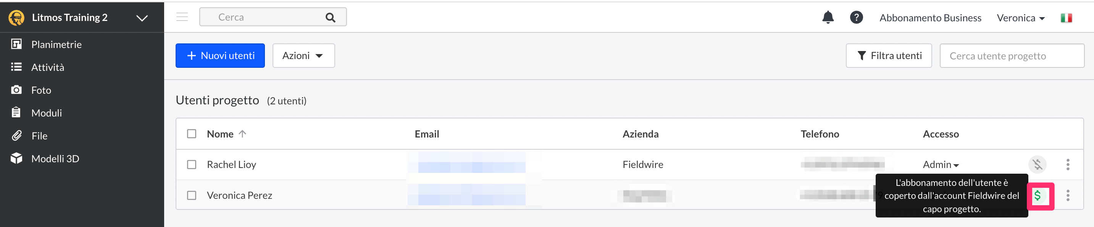The width and height of the screenshot is (1094, 227).
Task: Open the Veronica user menu
Action: click(1021, 18)
